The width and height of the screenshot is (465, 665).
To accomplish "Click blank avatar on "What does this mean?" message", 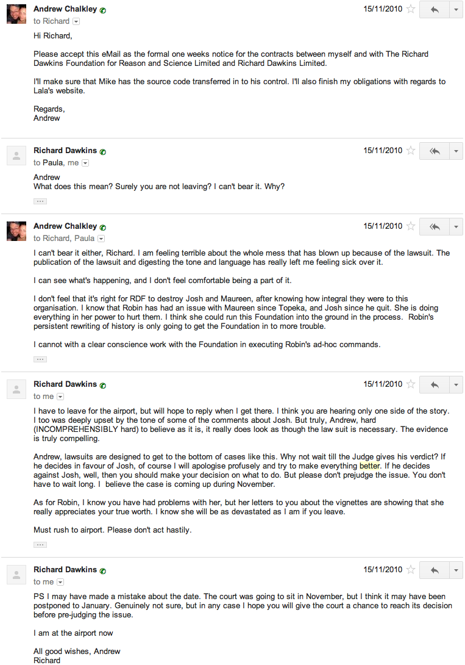I will coord(16,155).
